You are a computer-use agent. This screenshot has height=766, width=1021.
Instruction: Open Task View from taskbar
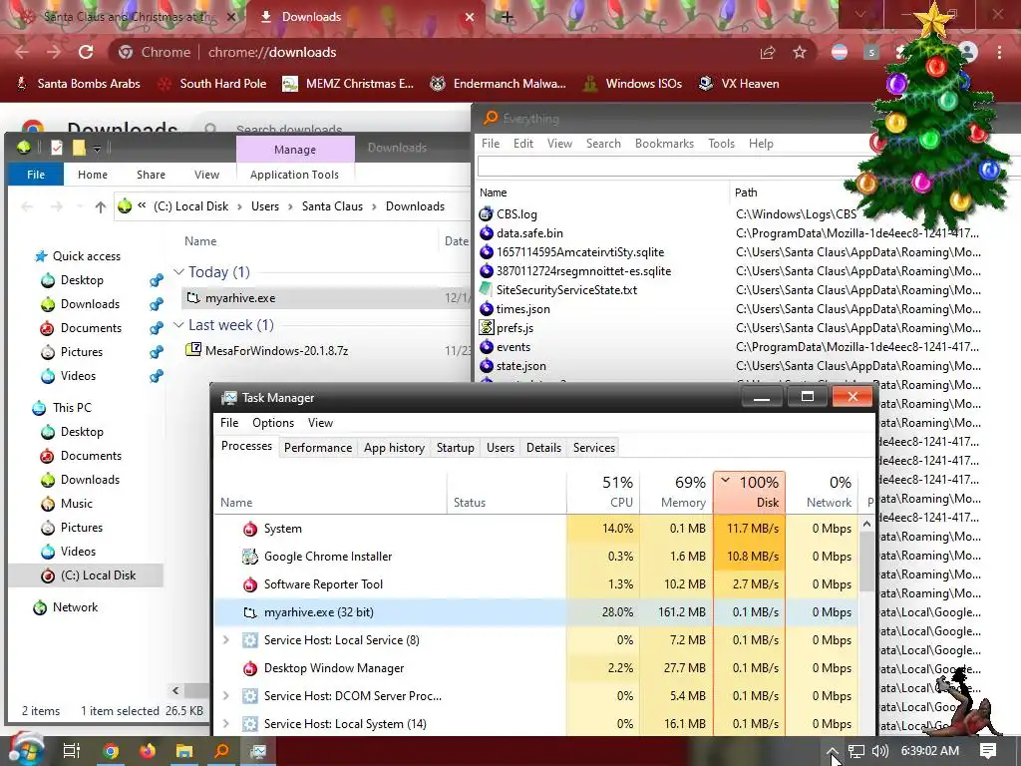click(x=72, y=751)
